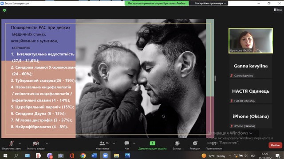Expand audio options arrow beside microphone
The image size is (284, 159).
coord(20,143)
